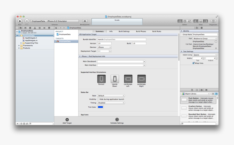Toggle Upside Down orientation
Screen dimensions: 234x145
115,79
